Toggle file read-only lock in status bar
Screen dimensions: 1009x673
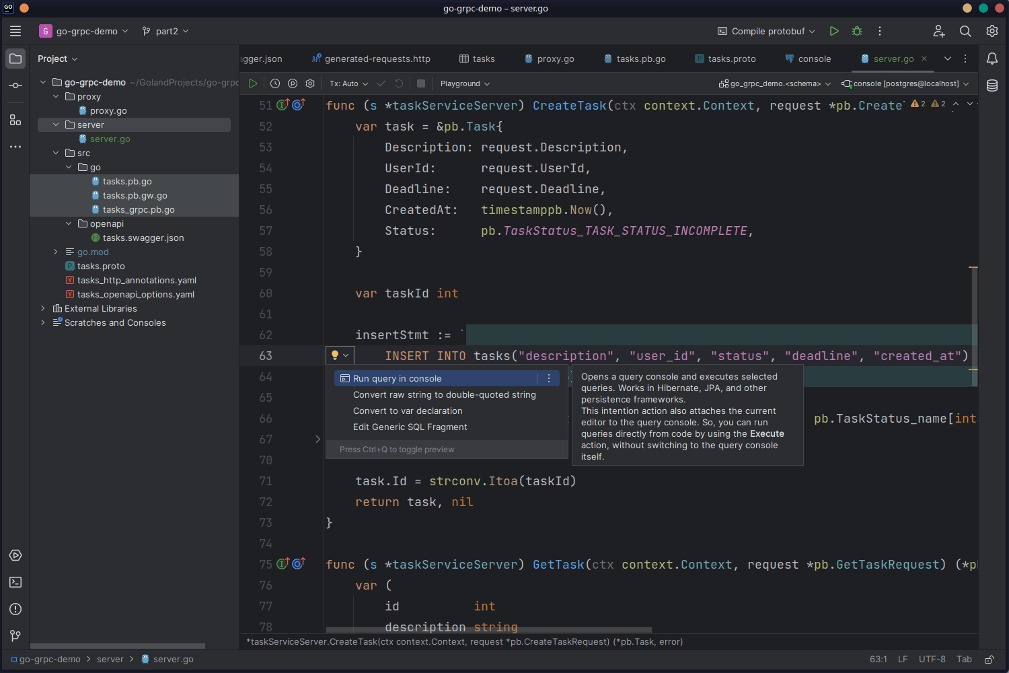click(988, 660)
